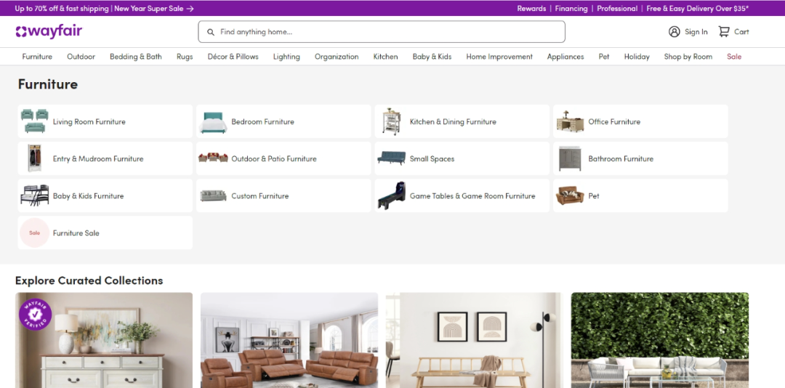The height and width of the screenshot is (388, 785).
Task: Click the Game Tables arcade icon
Action: point(391,195)
